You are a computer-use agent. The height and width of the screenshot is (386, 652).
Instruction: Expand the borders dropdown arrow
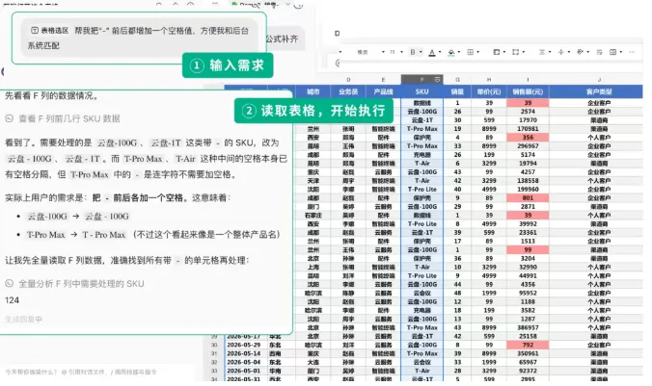click(478, 52)
